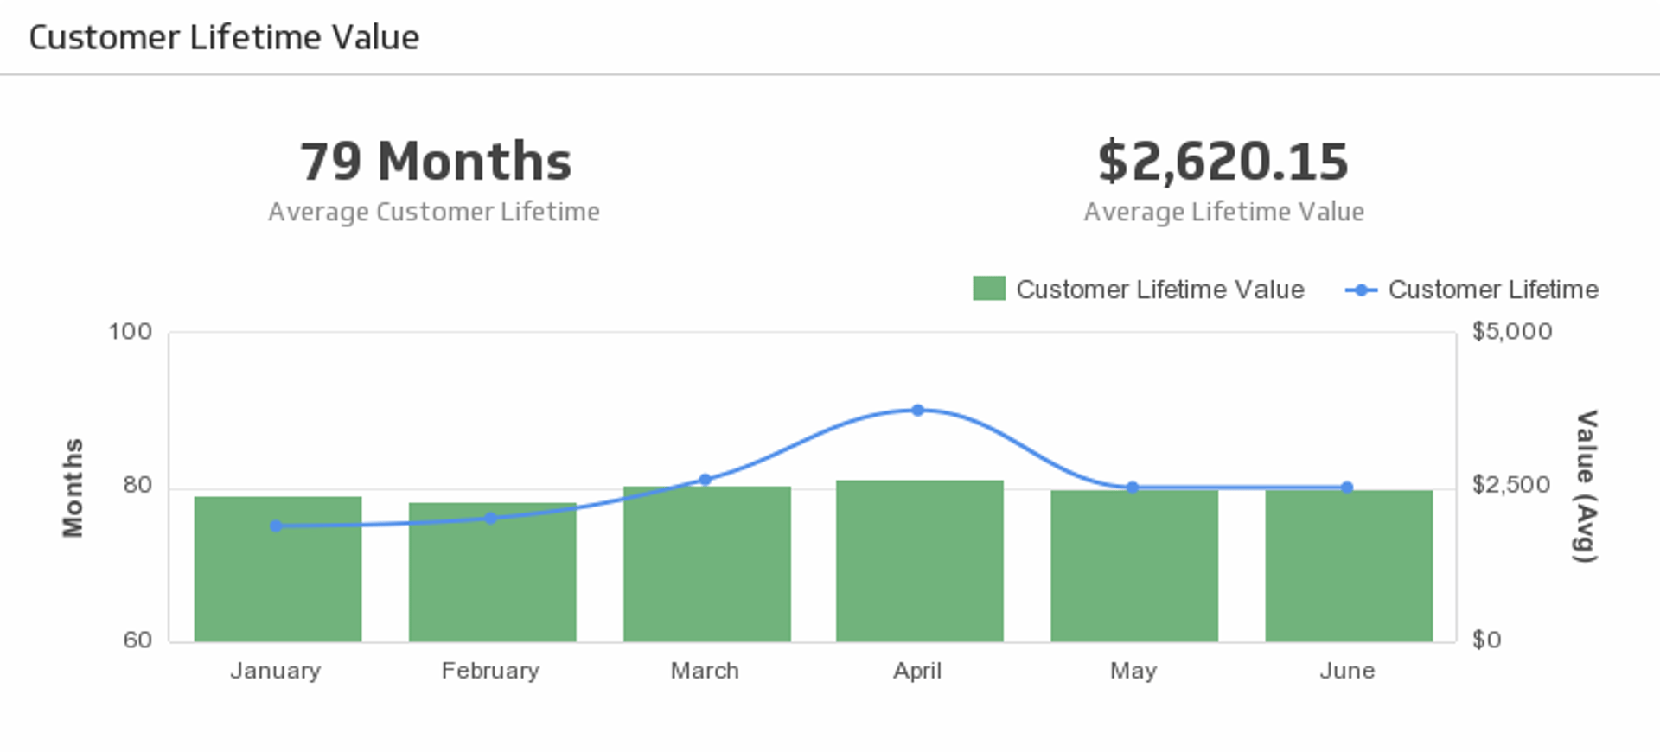Click the March x-axis label
The width and height of the screenshot is (1660, 752).
pos(705,671)
